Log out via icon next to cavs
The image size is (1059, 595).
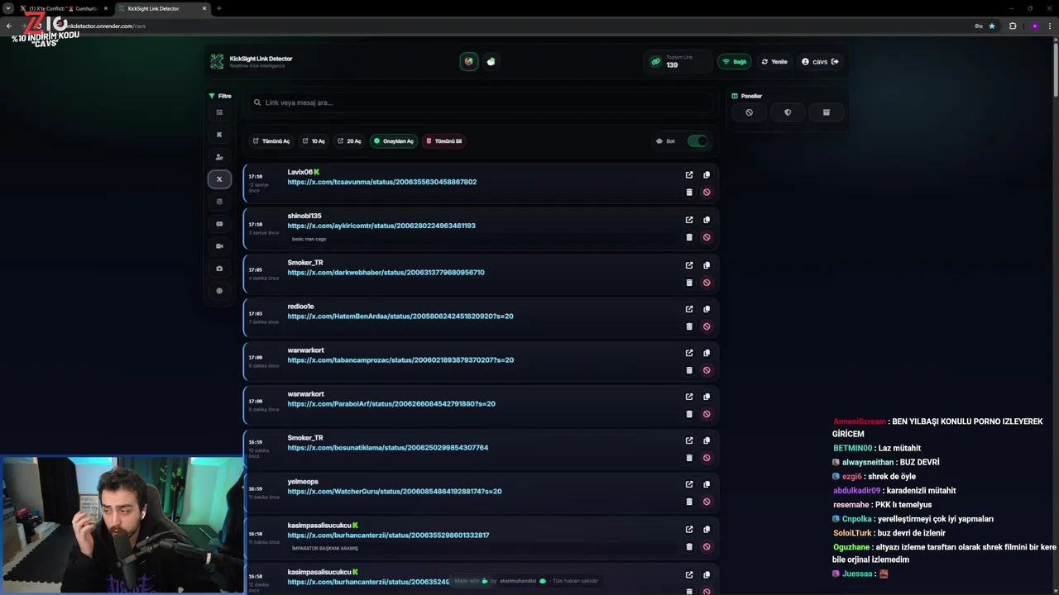835,62
